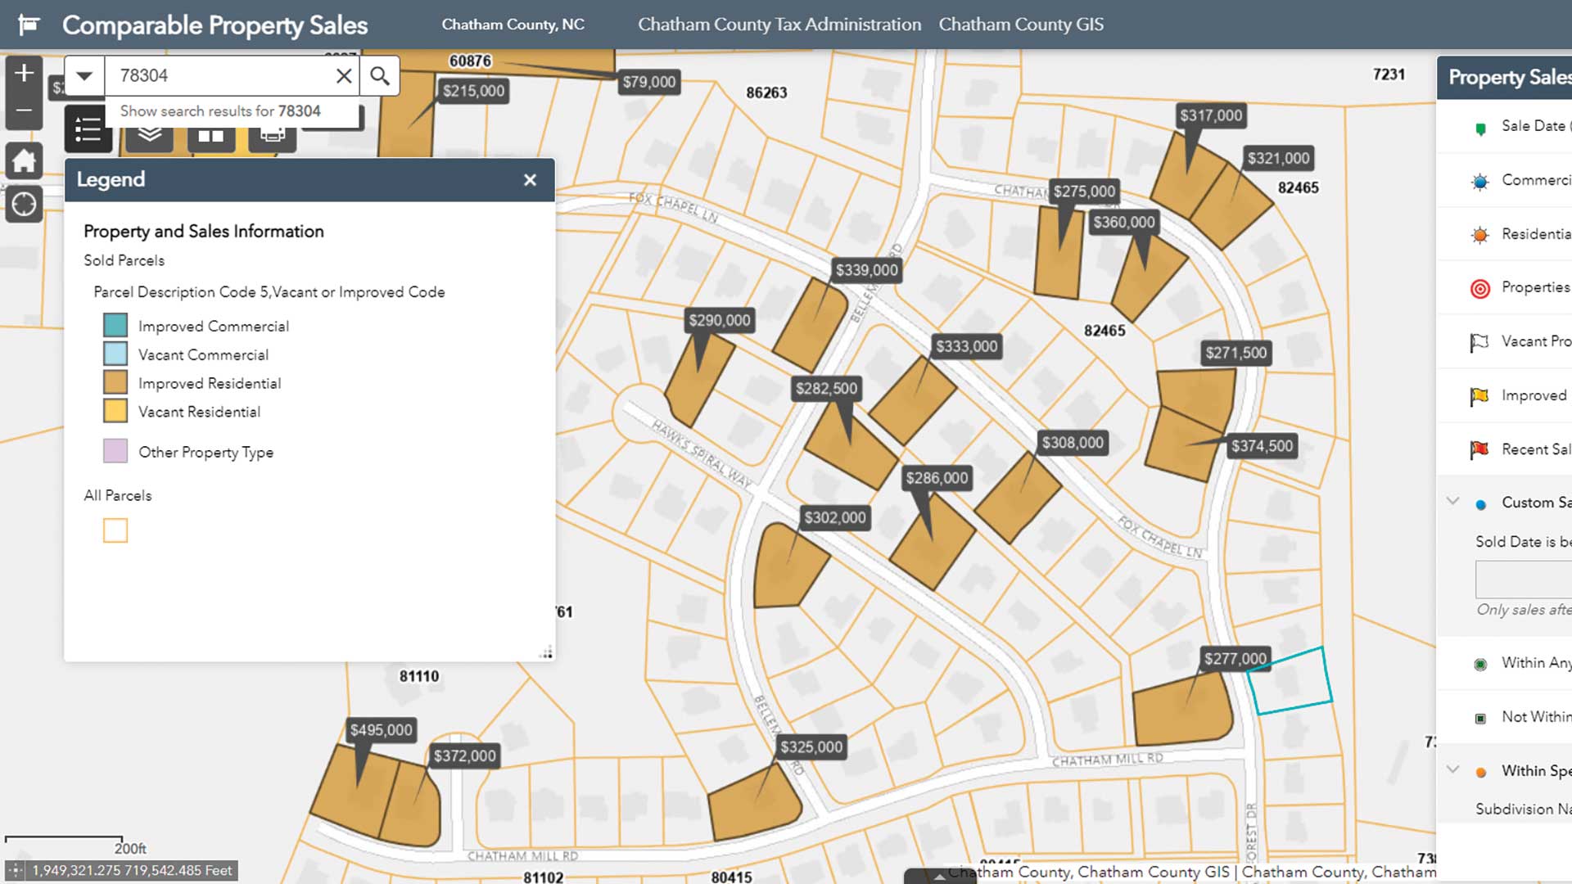Open the Basemap Gallery widget
The width and height of the screenshot is (1572, 884).
tap(210, 136)
